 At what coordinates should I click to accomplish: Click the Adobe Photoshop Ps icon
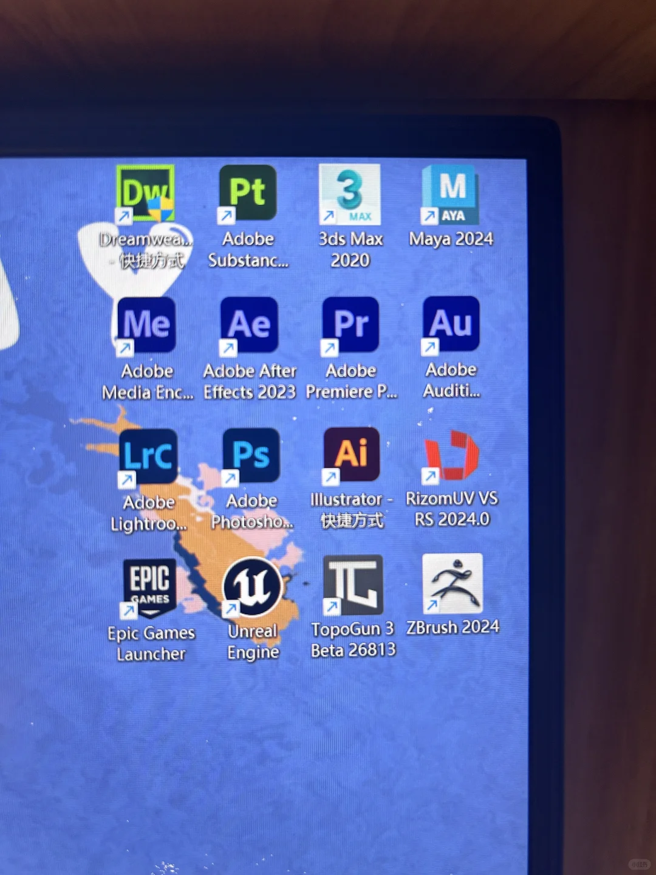pyautogui.click(x=251, y=456)
